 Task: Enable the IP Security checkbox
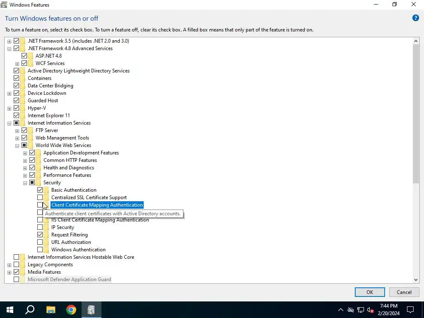pyautogui.click(x=40, y=227)
